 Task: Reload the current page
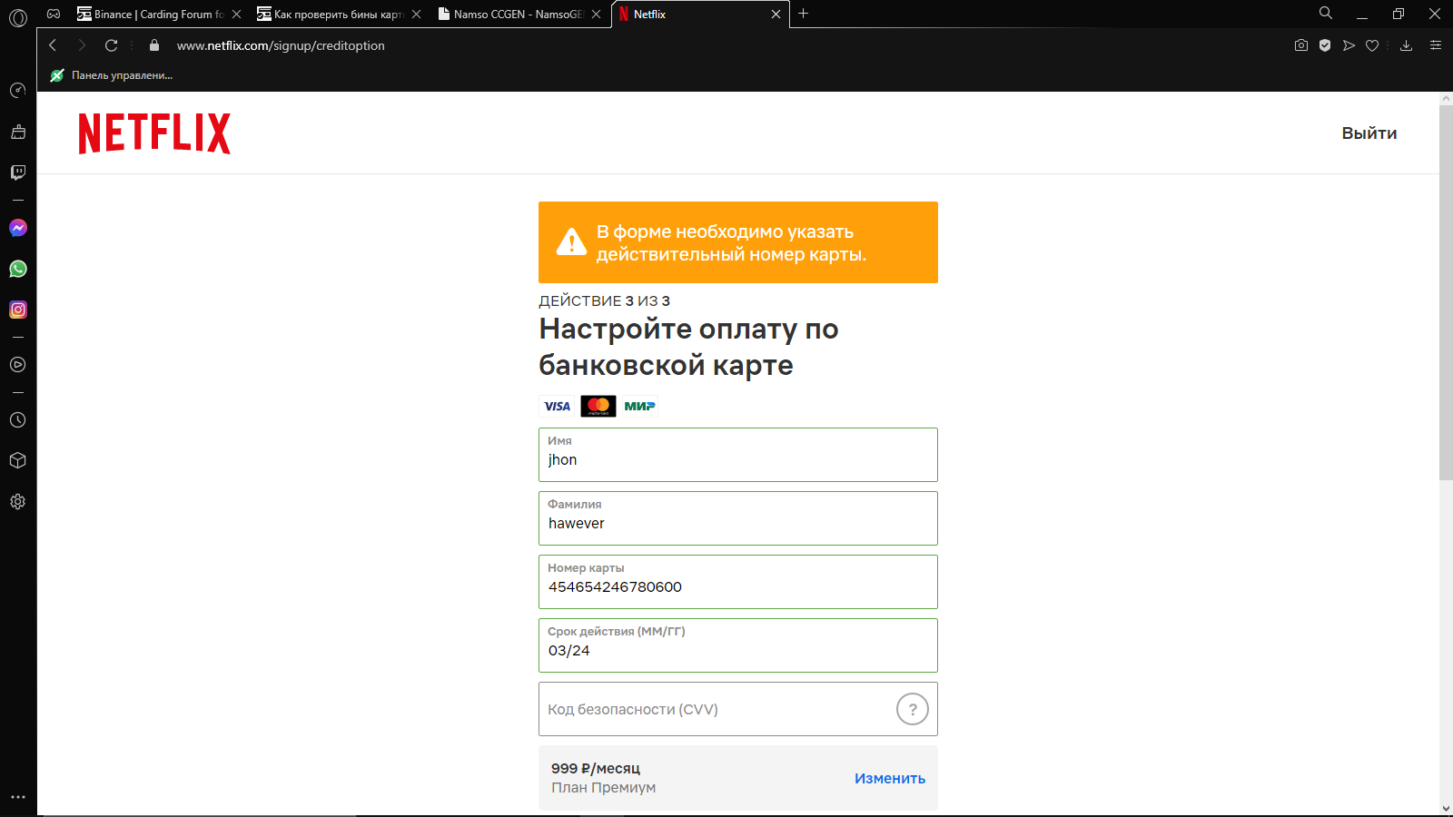coord(112,45)
